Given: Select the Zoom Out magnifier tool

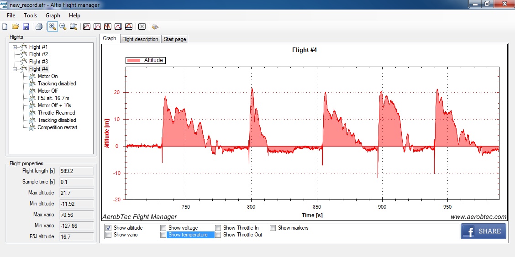Looking at the screenshot, I should (x=63, y=26).
